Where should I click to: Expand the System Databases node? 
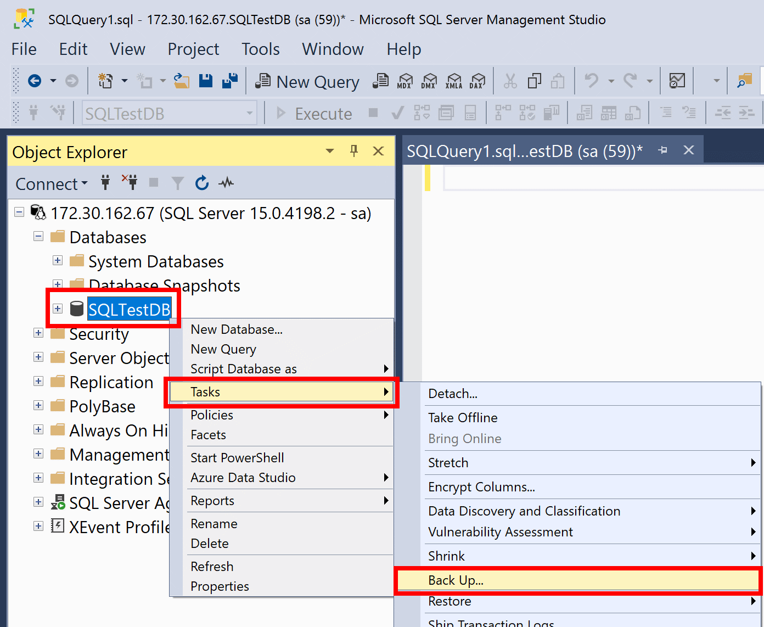click(58, 260)
